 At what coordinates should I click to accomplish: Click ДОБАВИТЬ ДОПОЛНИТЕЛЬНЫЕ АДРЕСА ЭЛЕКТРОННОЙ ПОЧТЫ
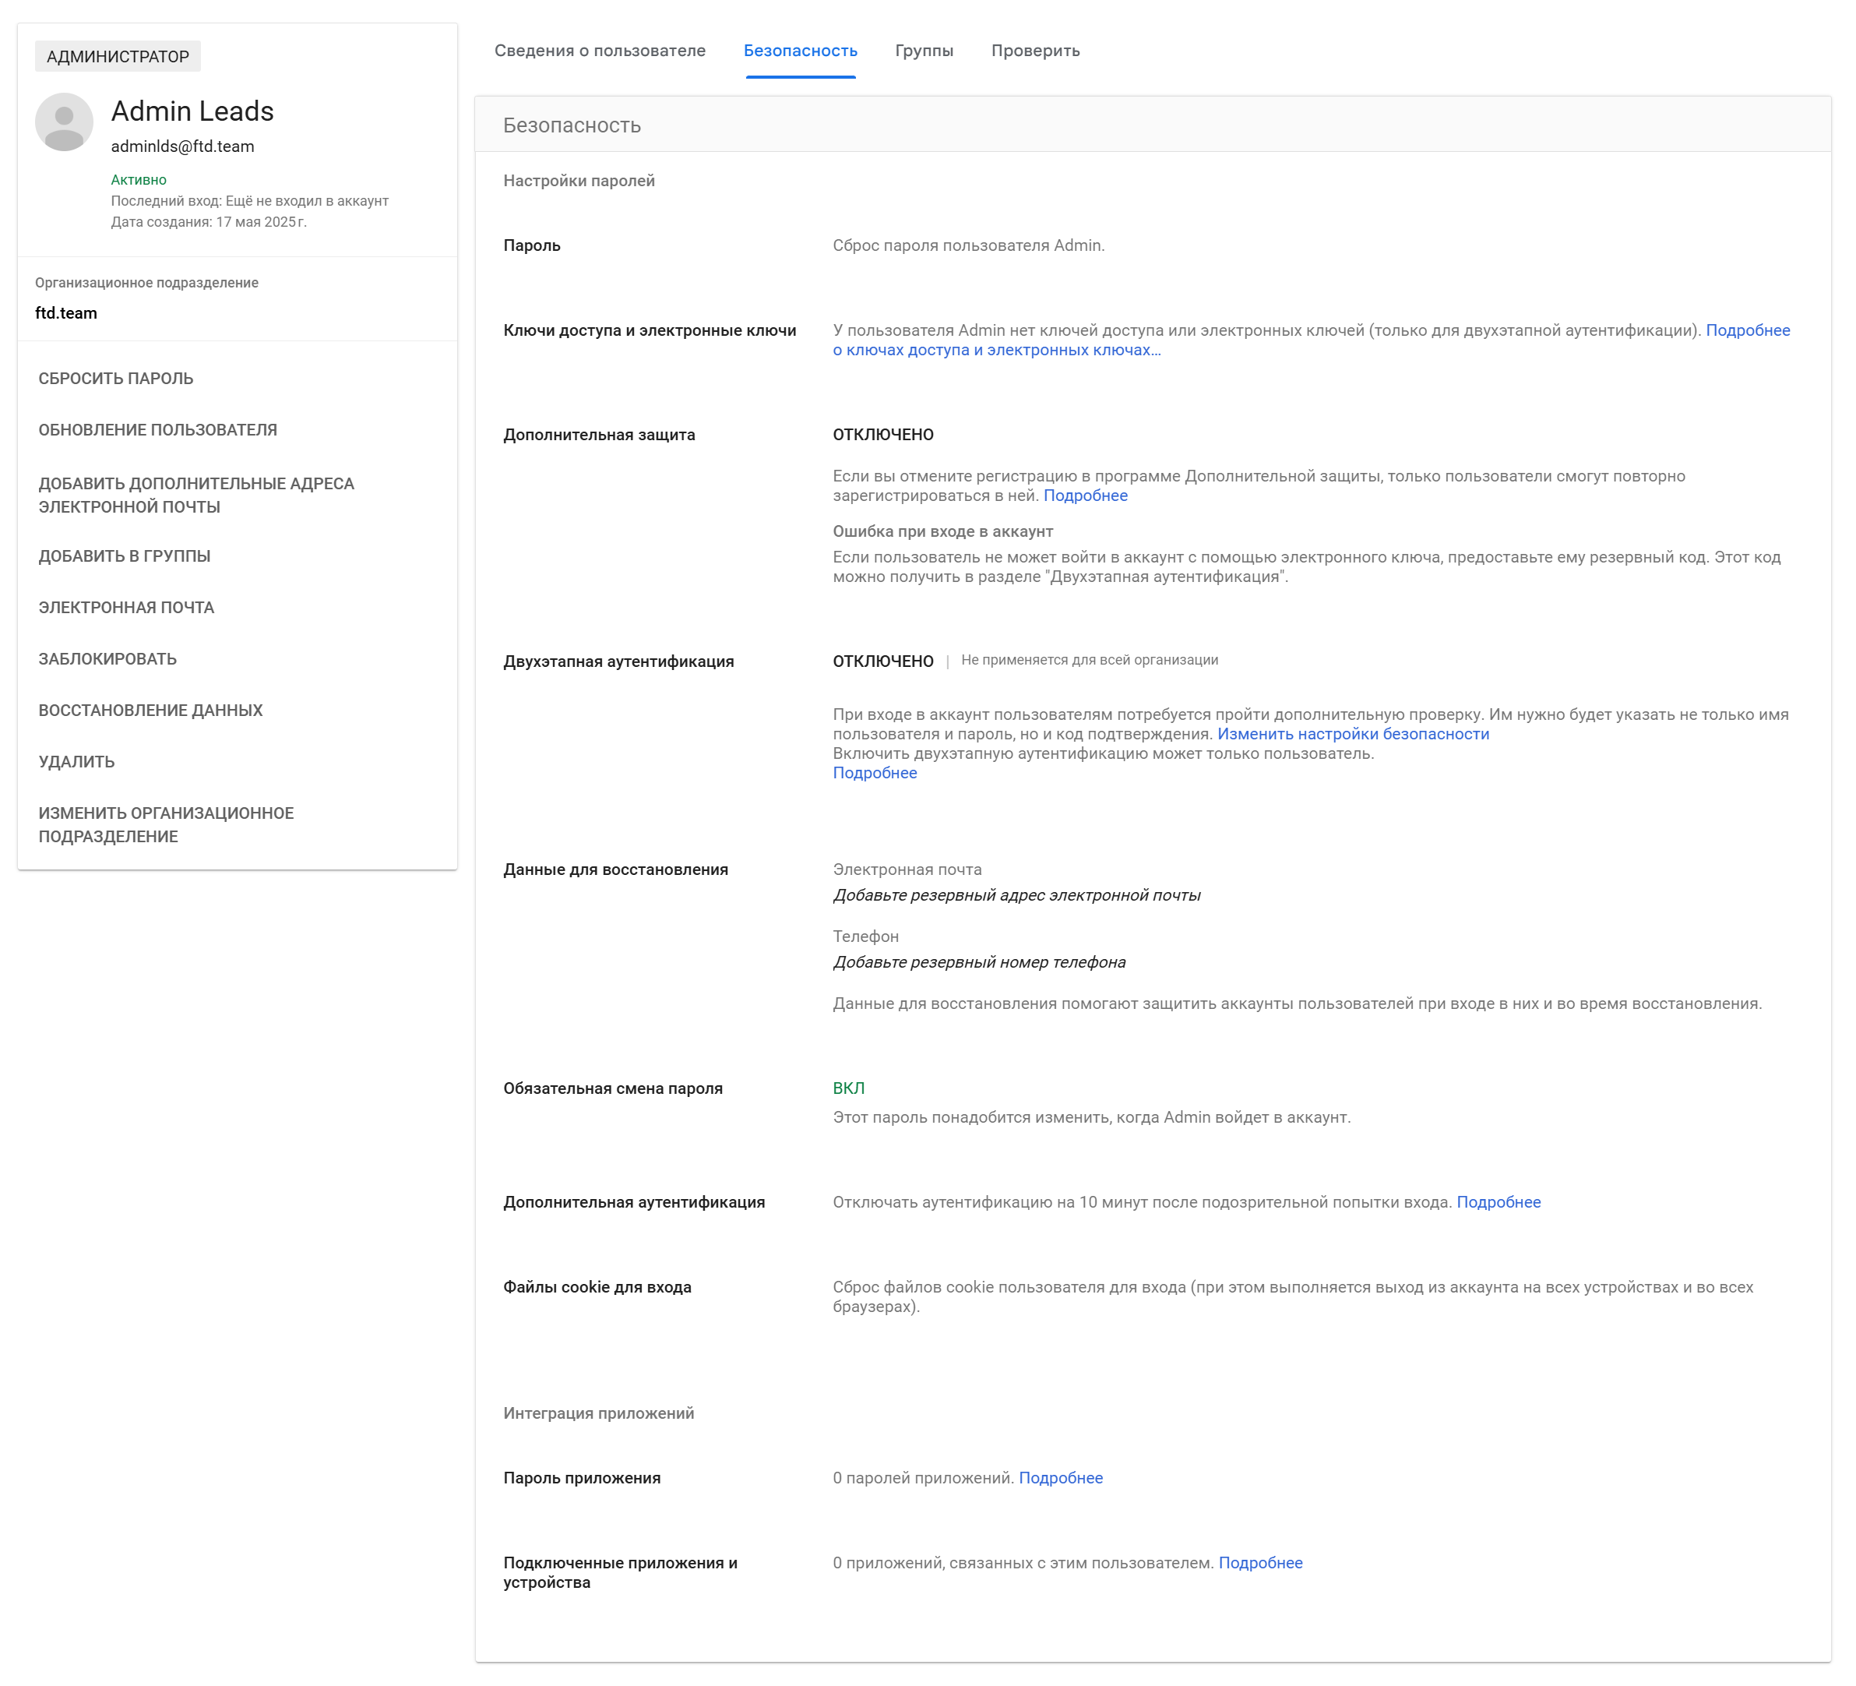(x=196, y=496)
